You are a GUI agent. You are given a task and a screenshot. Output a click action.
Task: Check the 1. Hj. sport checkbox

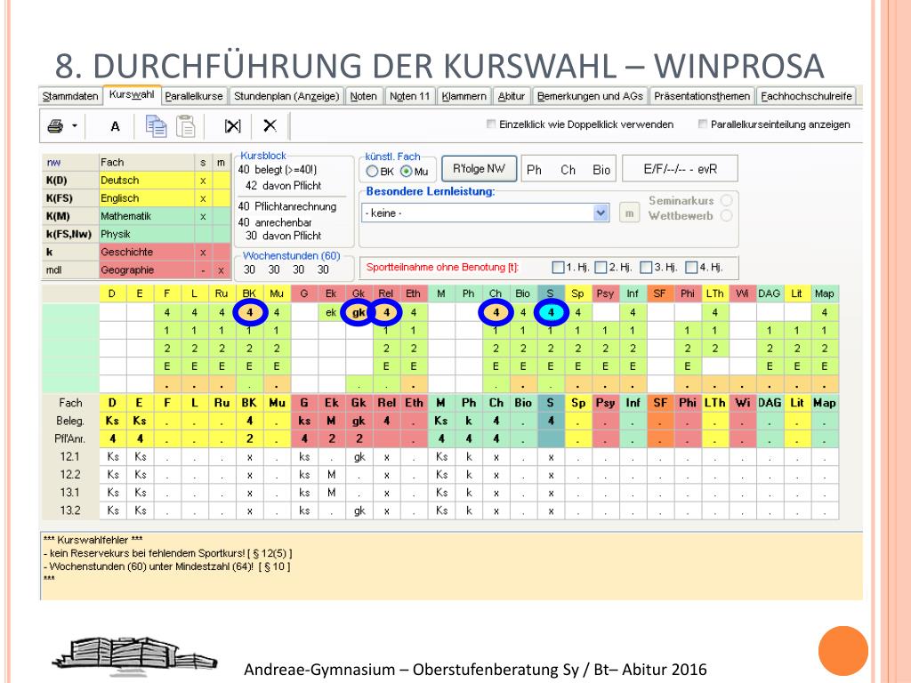click(558, 267)
